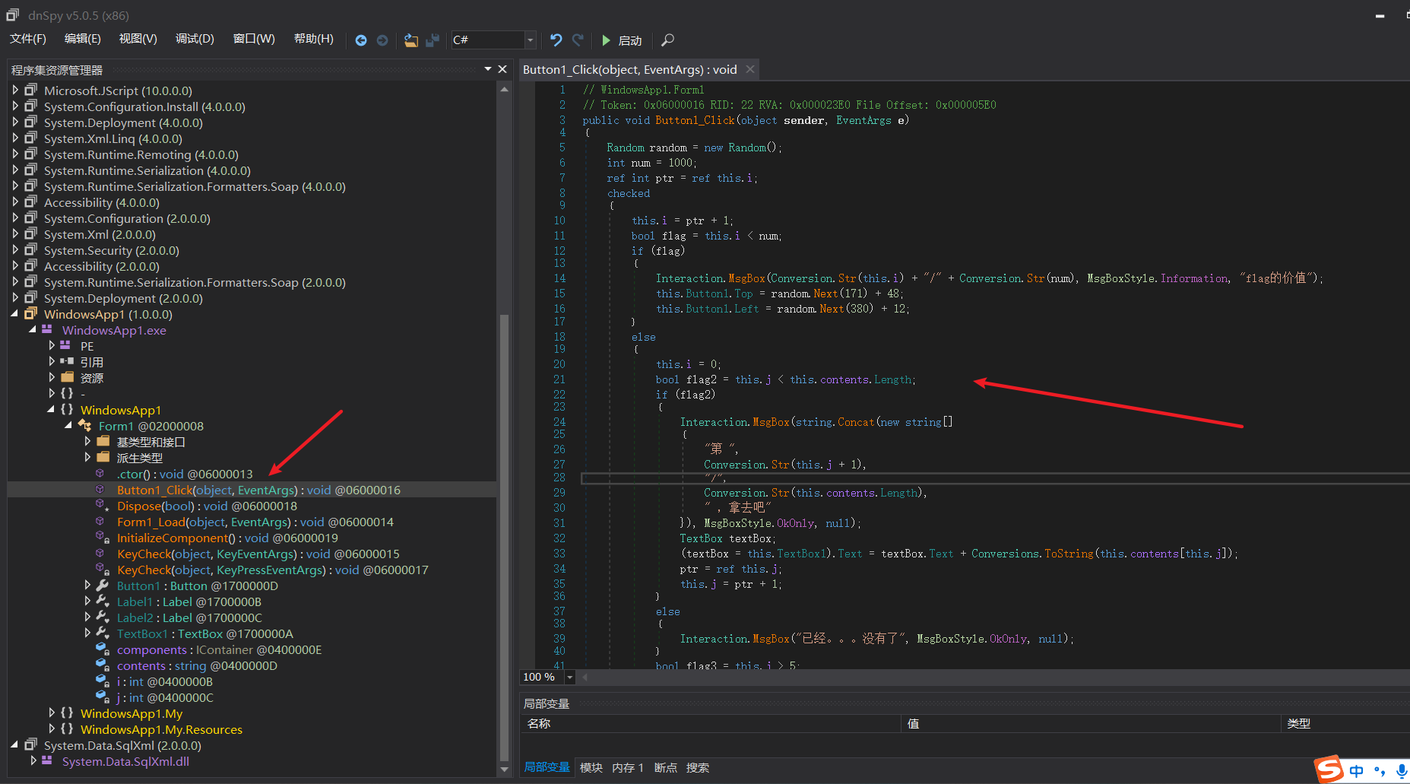Click the navigate back arrow icon
This screenshot has width=1410, height=784.
pos(361,40)
